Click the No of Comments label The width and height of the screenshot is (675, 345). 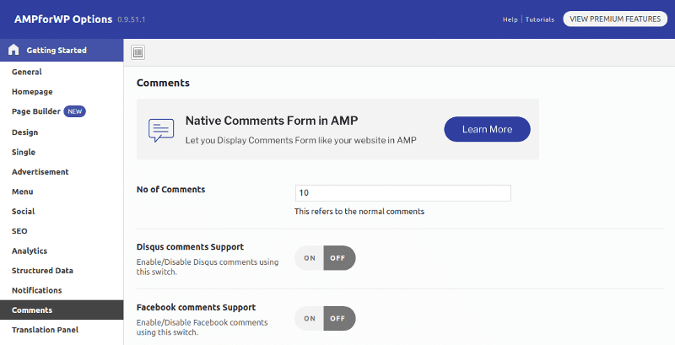pyautogui.click(x=171, y=189)
